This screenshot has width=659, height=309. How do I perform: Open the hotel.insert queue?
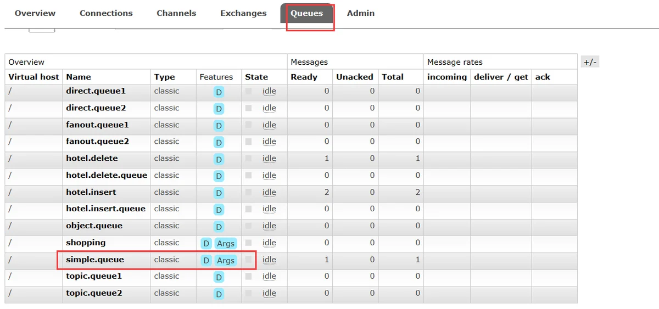point(91,193)
